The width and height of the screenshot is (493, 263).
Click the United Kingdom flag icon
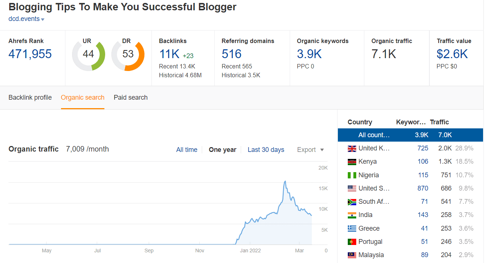(x=352, y=149)
